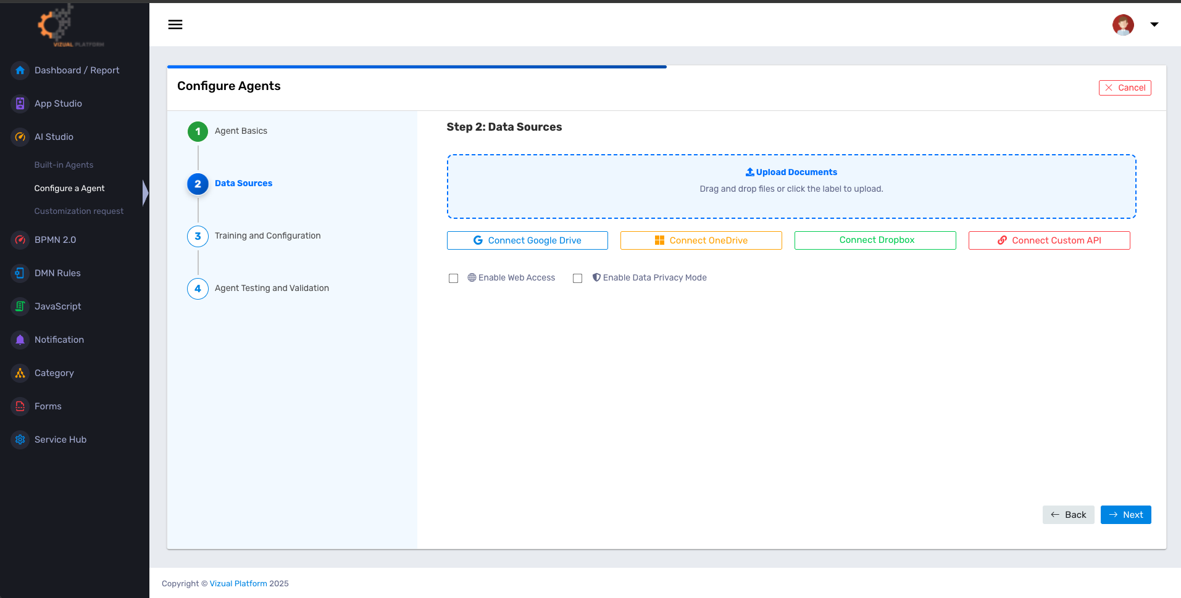Screen dimensions: 1181x598
Task: Cancel the agent configuration
Action: tap(1125, 88)
